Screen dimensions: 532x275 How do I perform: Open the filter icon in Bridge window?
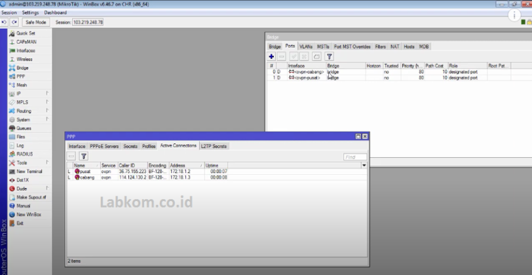pos(330,57)
